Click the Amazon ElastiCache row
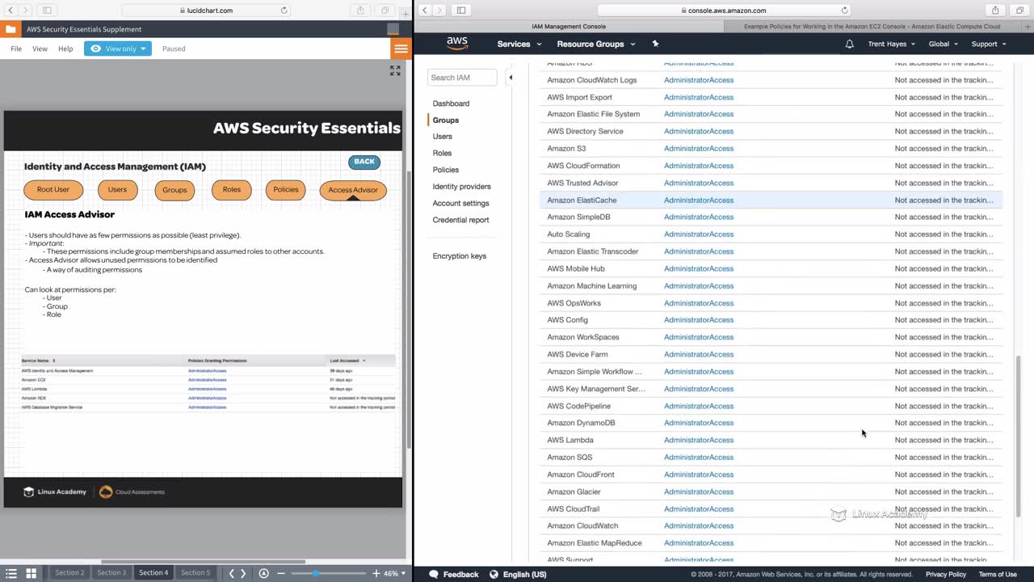 point(771,200)
